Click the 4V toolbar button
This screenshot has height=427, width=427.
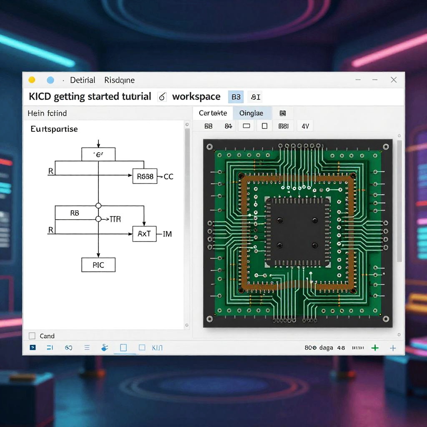[305, 126]
